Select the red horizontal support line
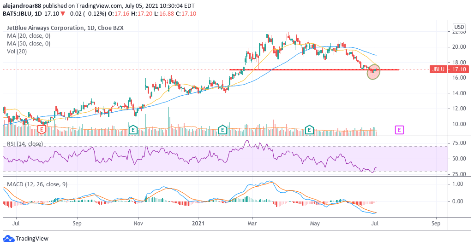Screen dimensions: 474x247 [x=314, y=70]
